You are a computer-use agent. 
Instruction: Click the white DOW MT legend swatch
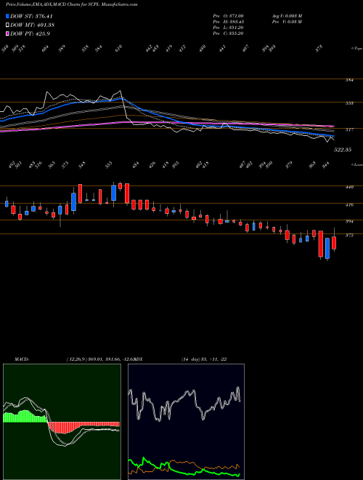7,25
